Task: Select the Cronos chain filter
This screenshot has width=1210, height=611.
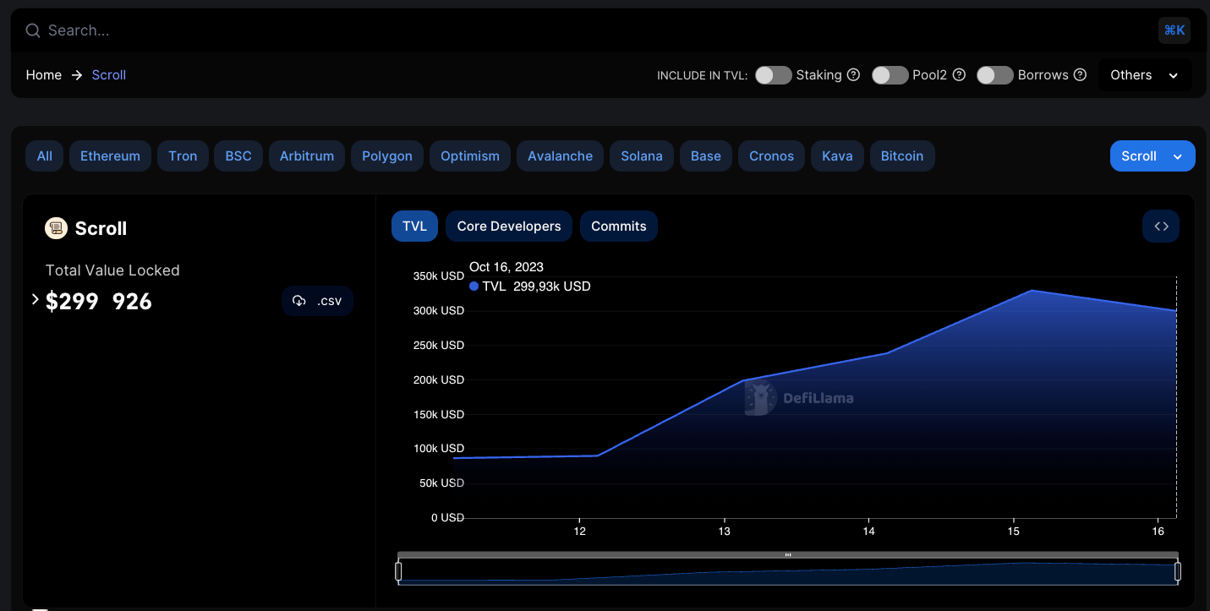Action: [771, 156]
